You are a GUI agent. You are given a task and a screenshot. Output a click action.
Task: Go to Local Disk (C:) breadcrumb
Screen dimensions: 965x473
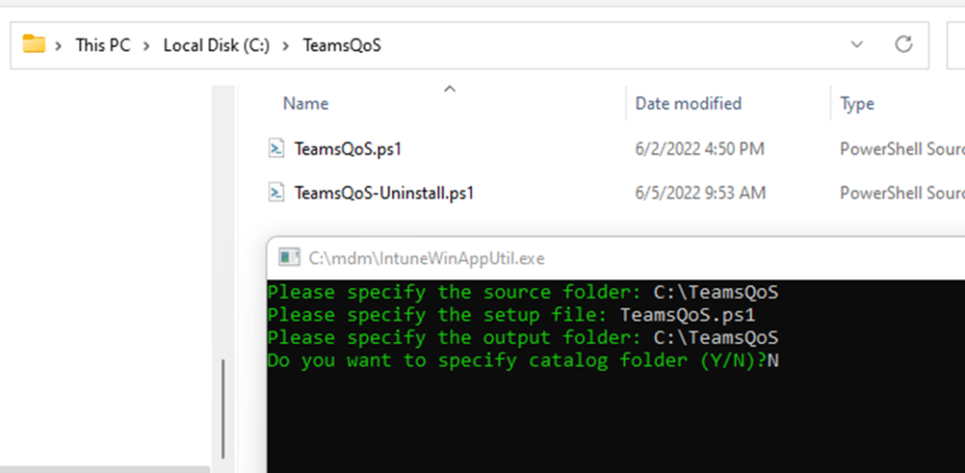pyautogui.click(x=216, y=45)
